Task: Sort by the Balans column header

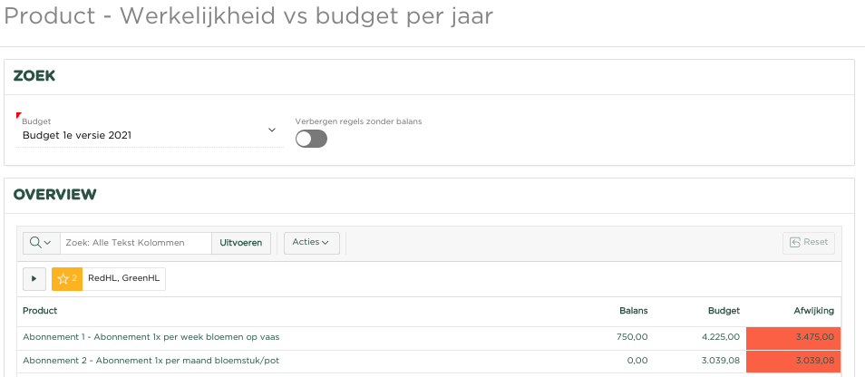Action: [x=633, y=311]
